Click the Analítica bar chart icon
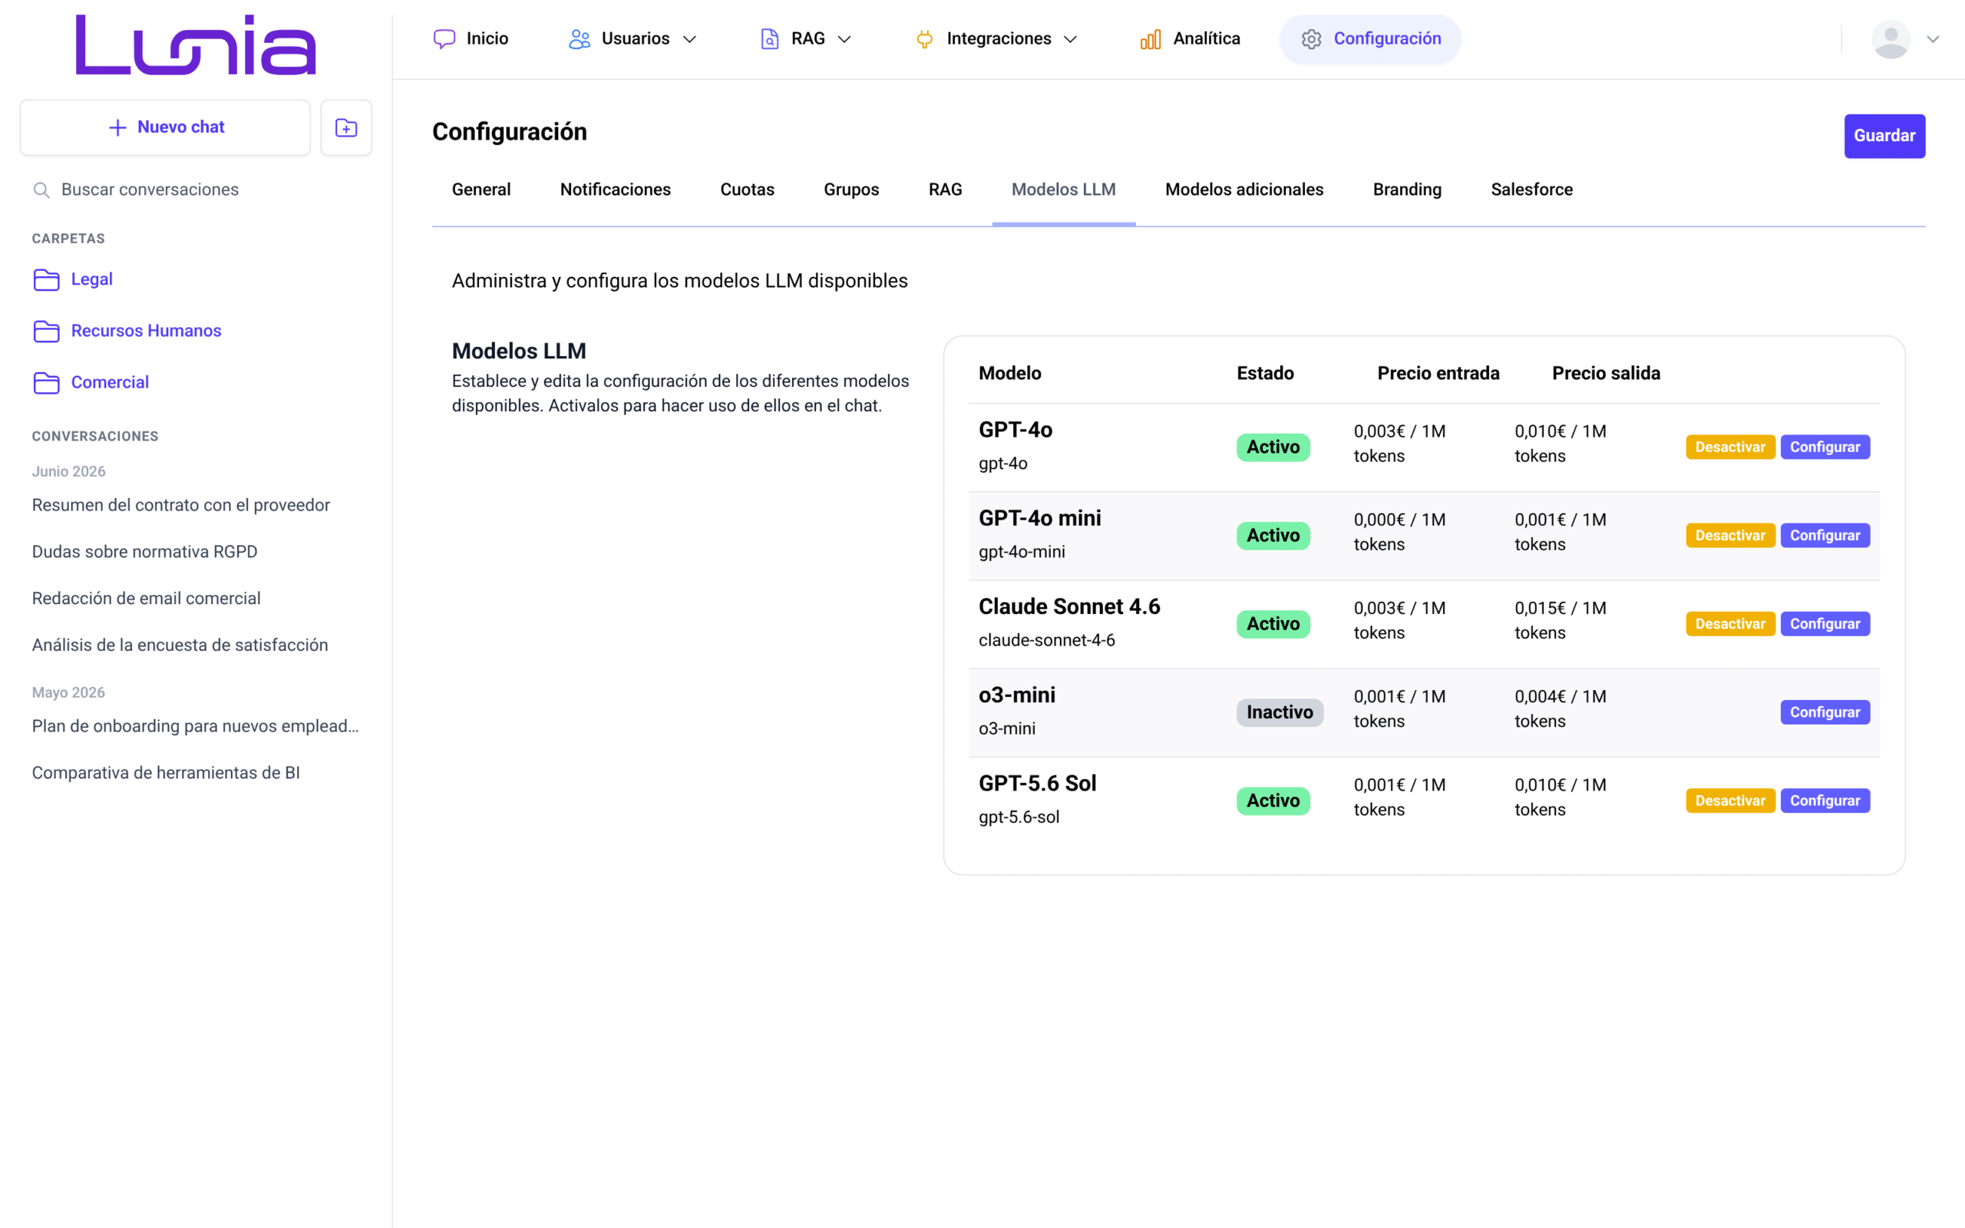1965x1228 pixels. pos(1151,39)
